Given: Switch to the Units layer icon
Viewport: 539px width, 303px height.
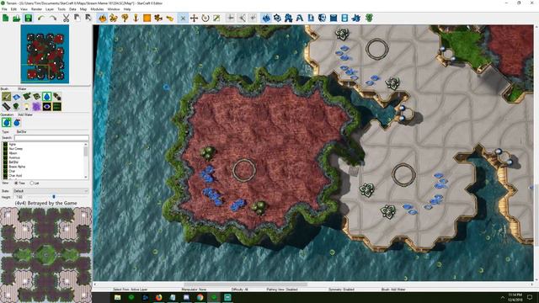Looking at the screenshot, I should (114, 19).
